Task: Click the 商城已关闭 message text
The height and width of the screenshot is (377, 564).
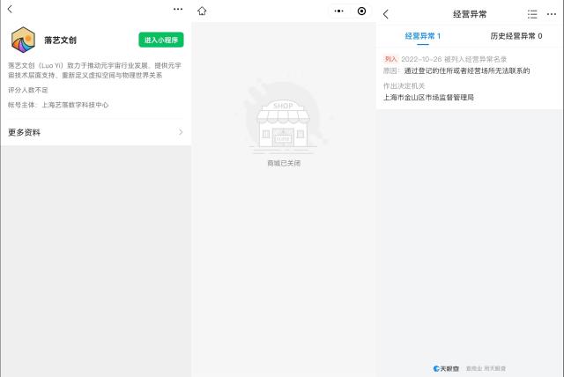Action: (283, 163)
